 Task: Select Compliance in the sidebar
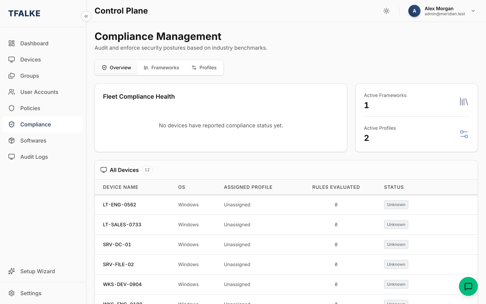[43, 124]
